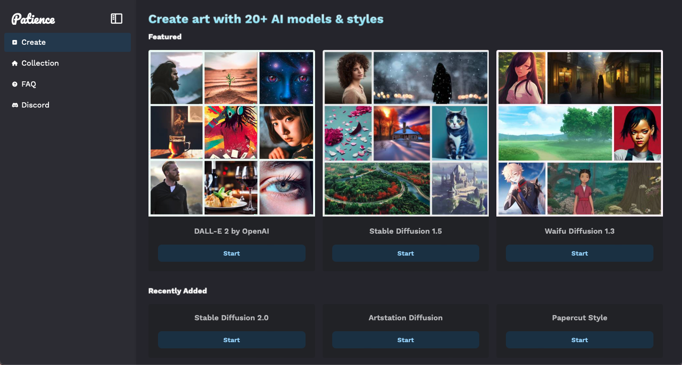Open the FAQ page from sidebar
The image size is (682, 365).
[29, 84]
